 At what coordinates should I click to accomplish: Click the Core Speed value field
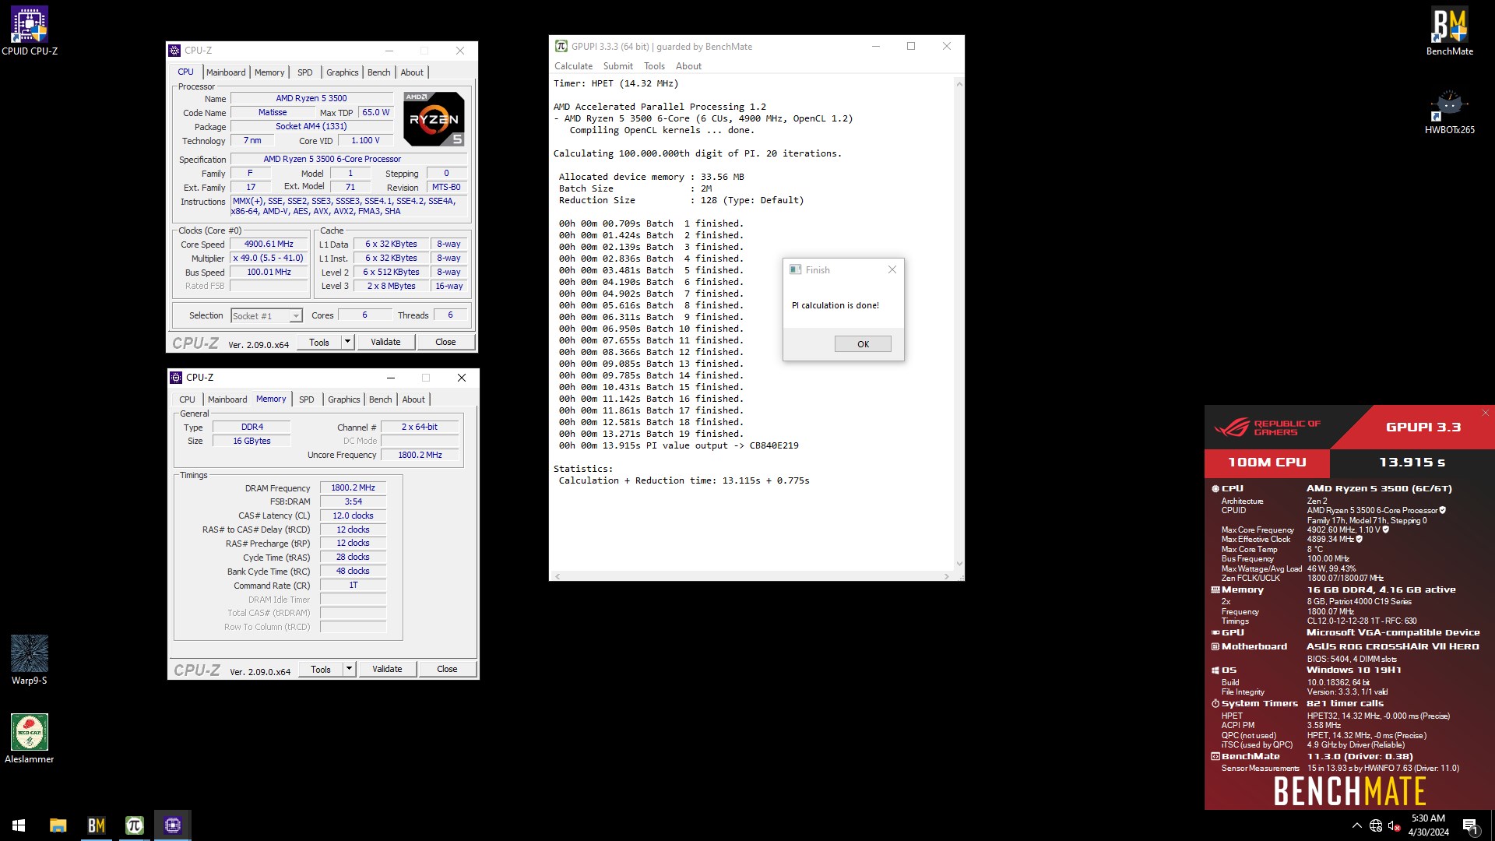pos(269,245)
